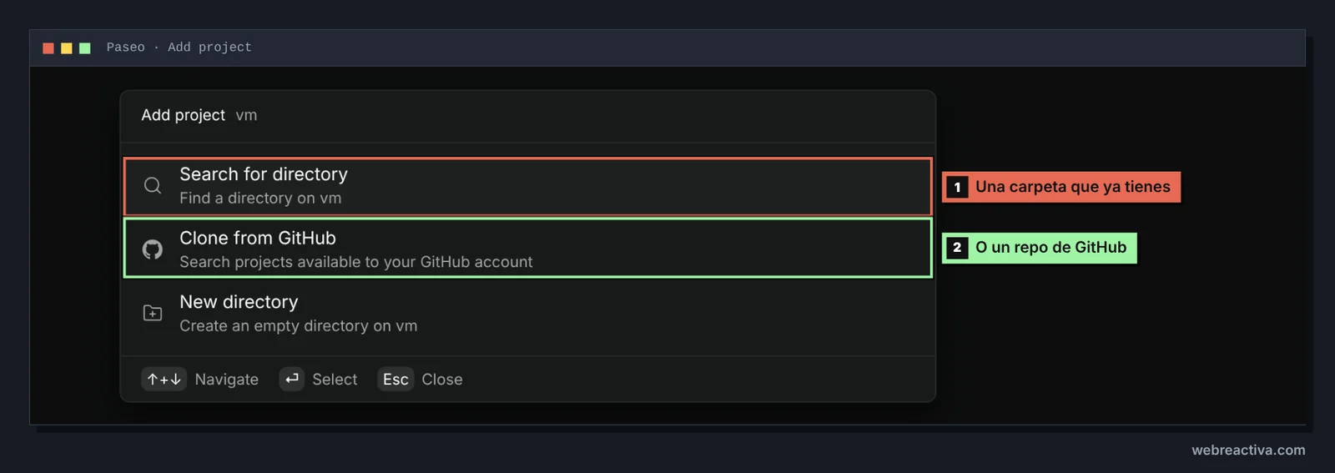Click the green window dot
The image size is (1335, 473).
[x=85, y=48]
